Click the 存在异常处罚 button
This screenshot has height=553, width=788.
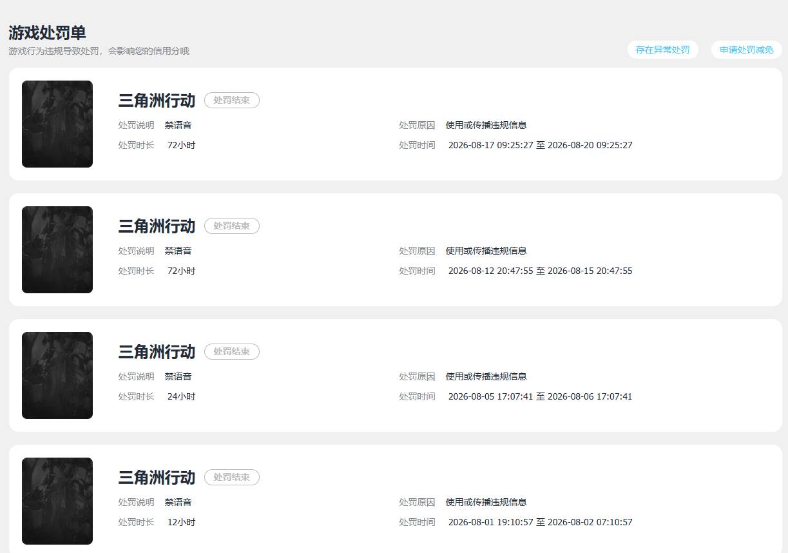(662, 50)
